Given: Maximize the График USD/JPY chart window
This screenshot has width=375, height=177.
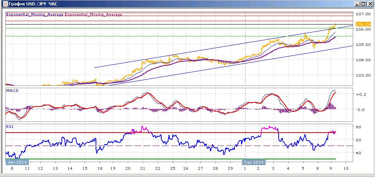Looking at the screenshot, I should point(363,4).
